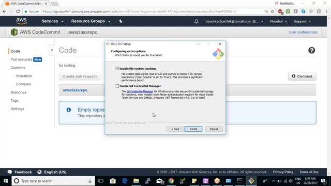The height and width of the screenshot is (186, 331).
Task: Click the Windows search box
Action: [x=53, y=181]
